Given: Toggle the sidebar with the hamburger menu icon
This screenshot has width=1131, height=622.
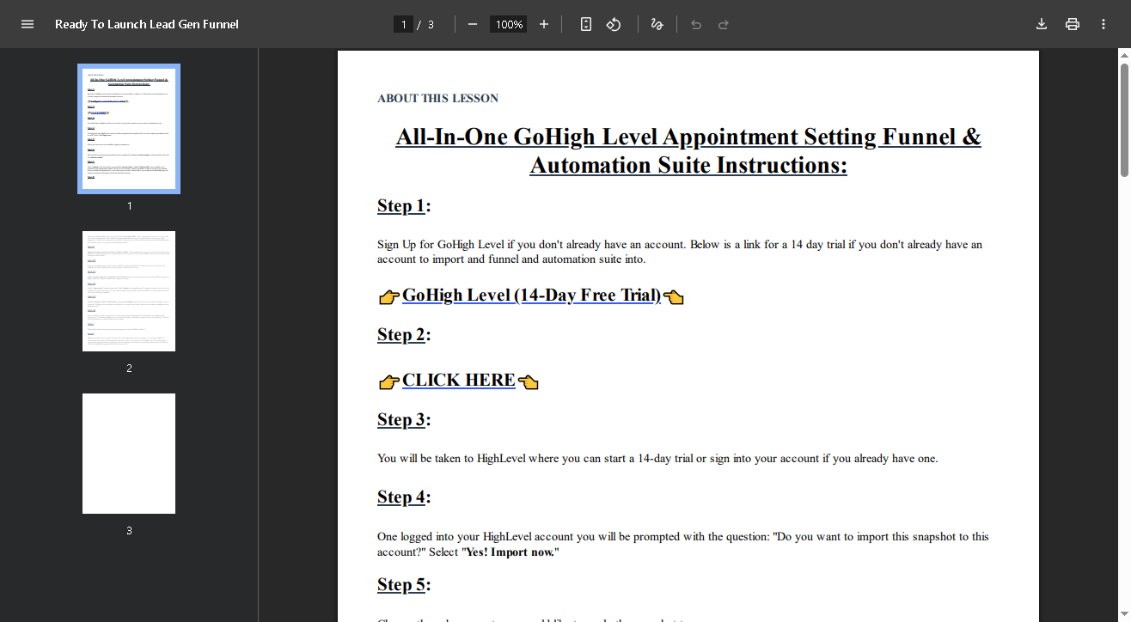Looking at the screenshot, I should (x=28, y=24).
